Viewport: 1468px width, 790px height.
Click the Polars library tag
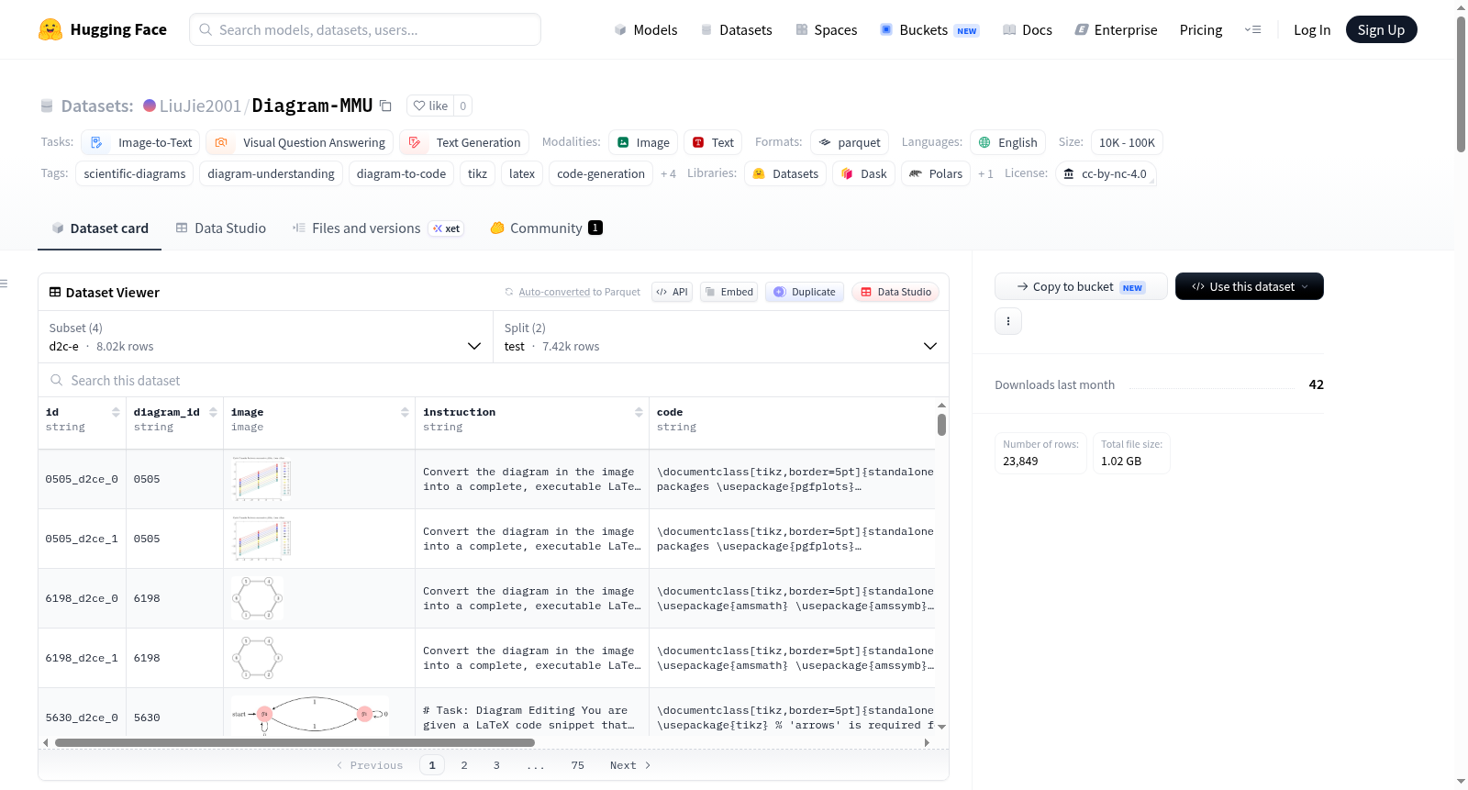pos(936,173)
